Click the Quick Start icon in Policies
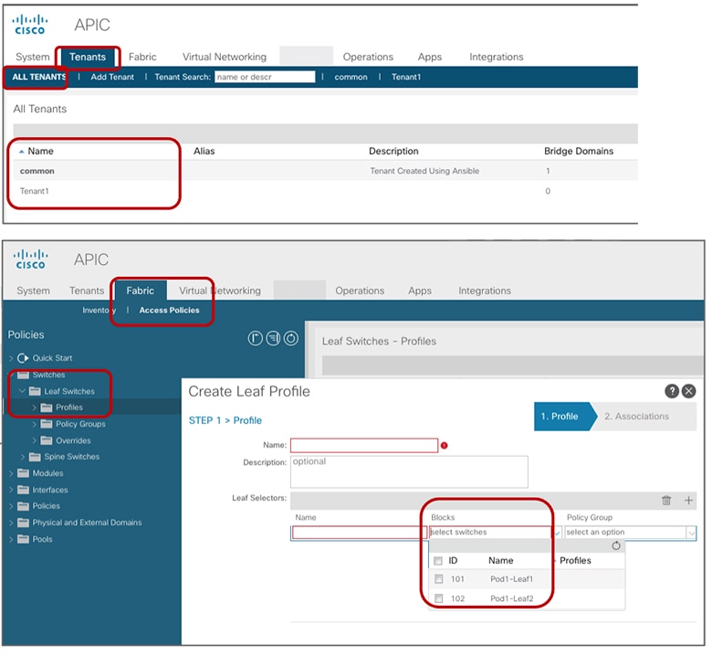 click(x=23, y=358)
